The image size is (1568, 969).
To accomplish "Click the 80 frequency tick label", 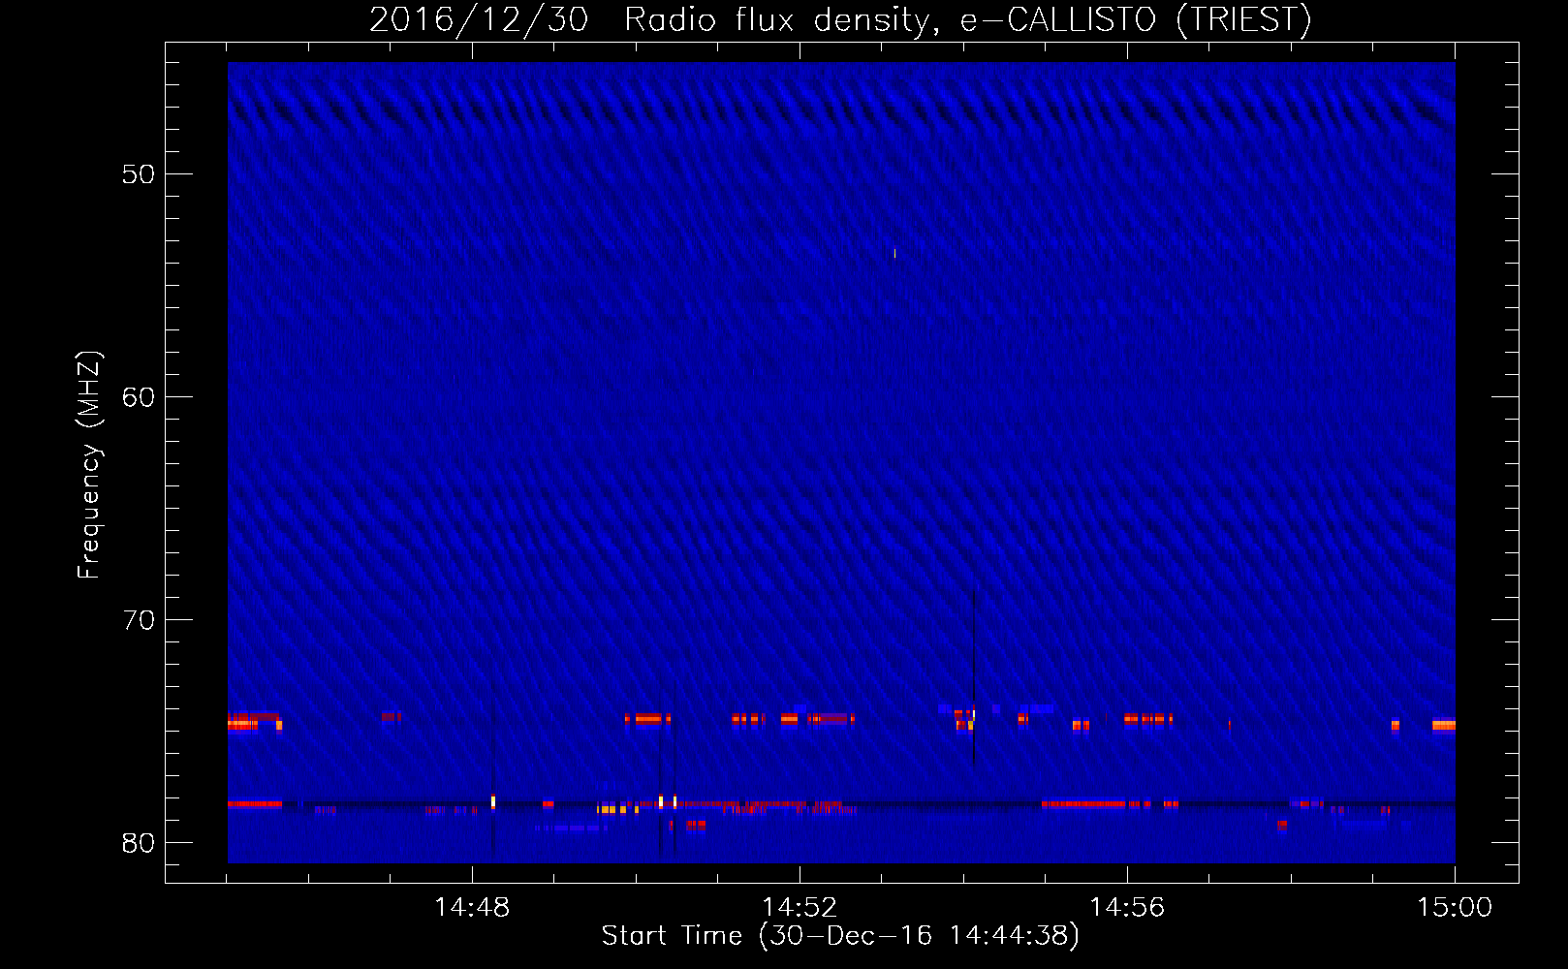I will [139, 843].
